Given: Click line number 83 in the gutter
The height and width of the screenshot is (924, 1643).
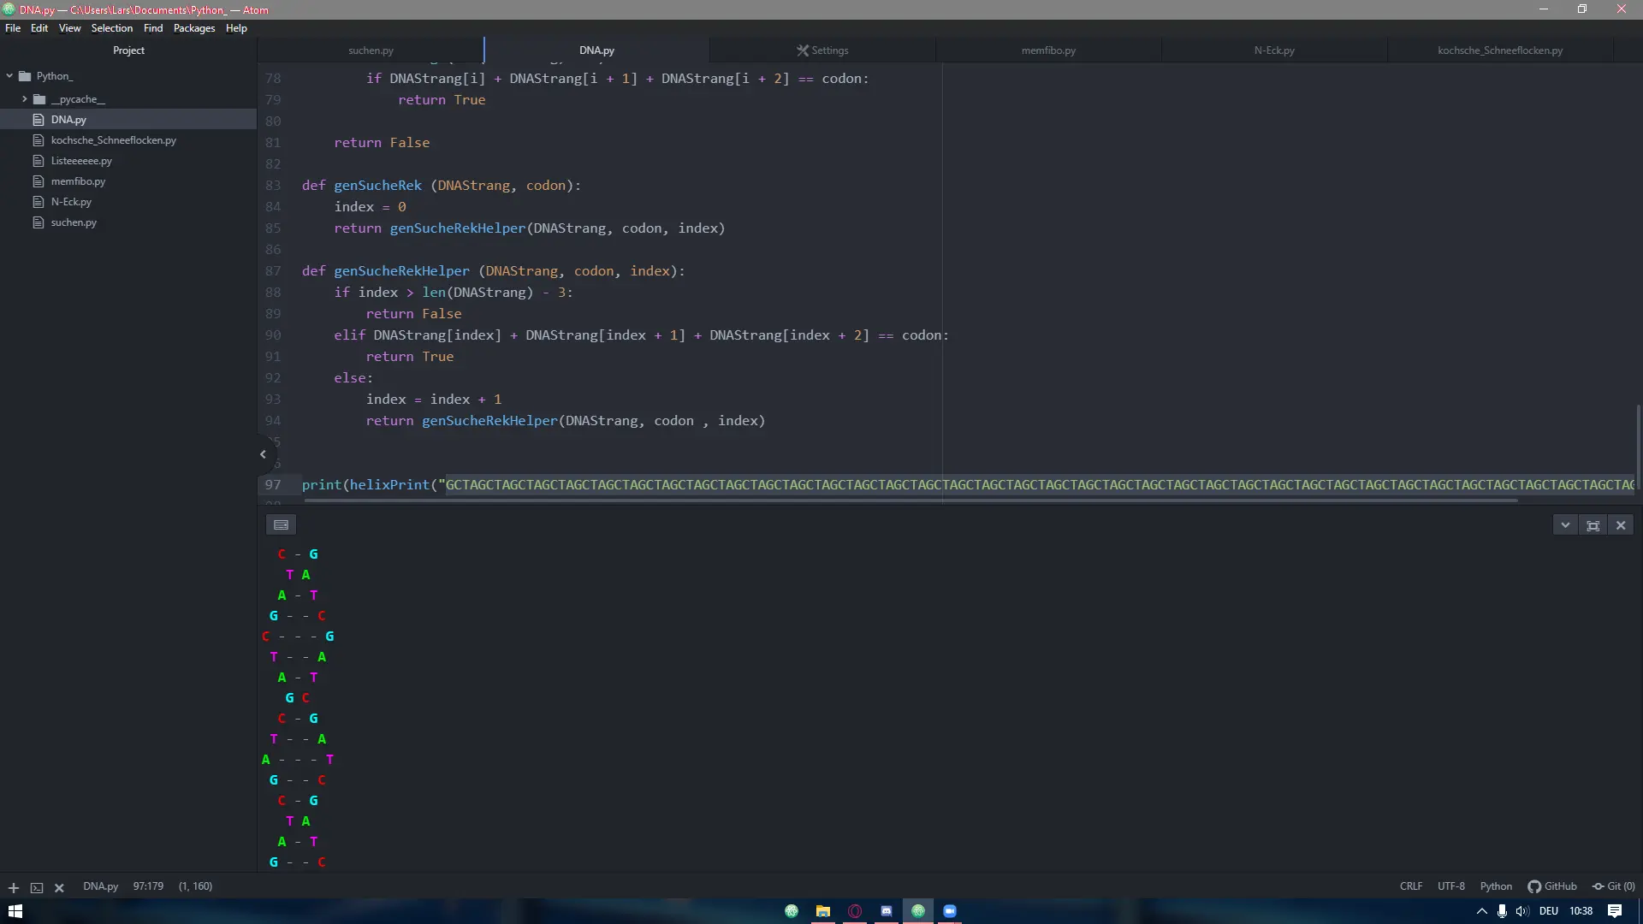Looking at the screenshot, I should point(273,186).
